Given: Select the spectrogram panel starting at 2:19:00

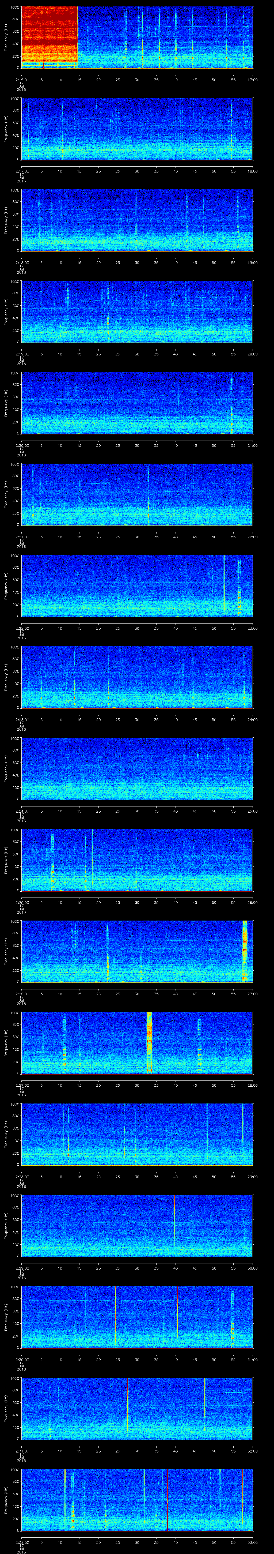Looking at the screenshot, I should click(137, 312).
